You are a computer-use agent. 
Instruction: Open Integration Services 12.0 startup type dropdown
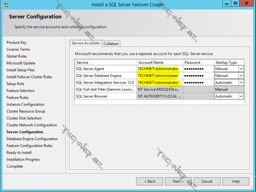pos(241,83)
